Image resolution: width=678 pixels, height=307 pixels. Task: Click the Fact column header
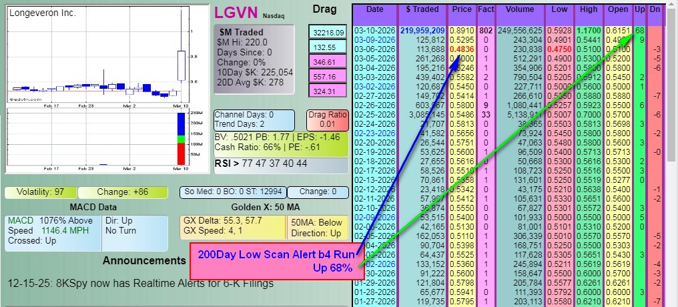pos(485,10)
